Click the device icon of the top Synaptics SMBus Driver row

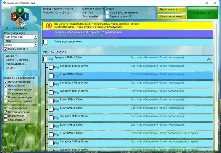[x=51, y=59]
